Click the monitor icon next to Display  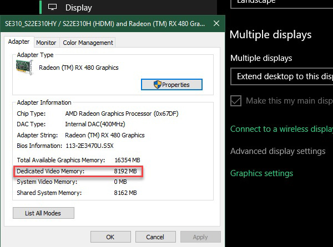pos(52,7)
